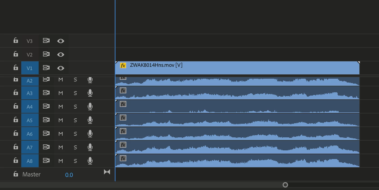The image size is (379, 190).
Task: Mute audio track A4
Action: (61, 107)
